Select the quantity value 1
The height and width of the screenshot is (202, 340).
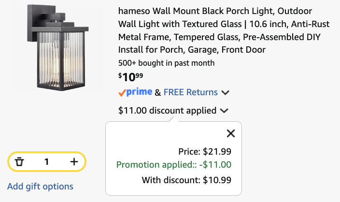tap(46, 162)
